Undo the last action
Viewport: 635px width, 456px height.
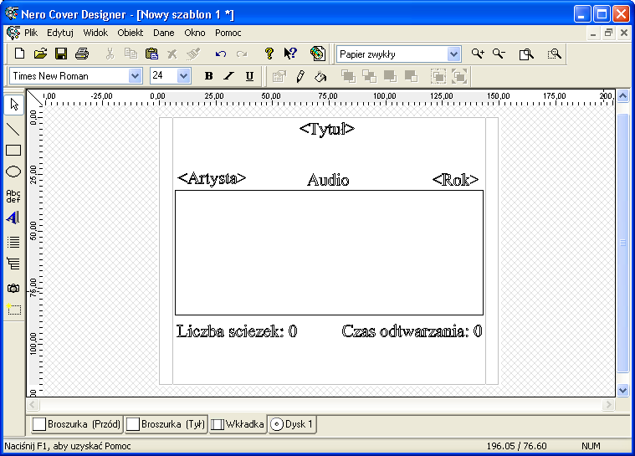click(221, 54)
